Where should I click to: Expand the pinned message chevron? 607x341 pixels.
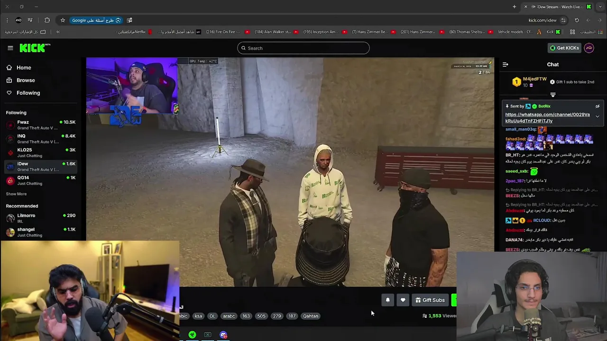[598, 116]
